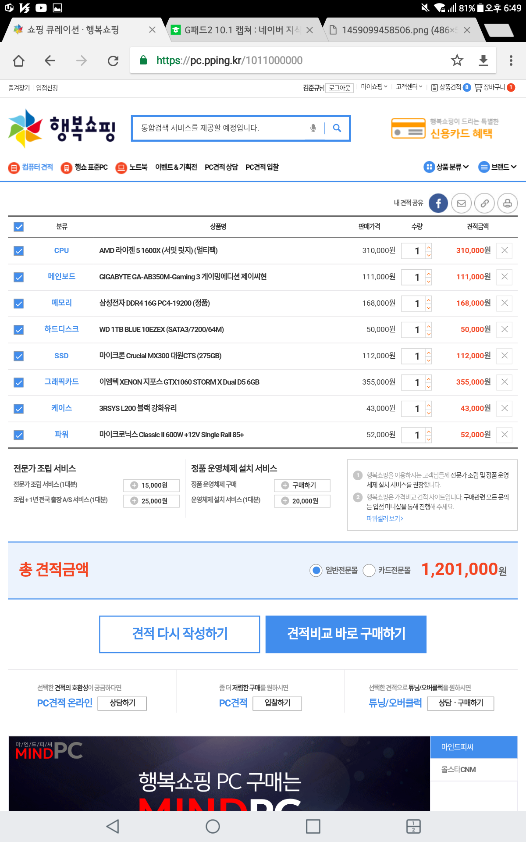Uncheck the SSD row checkbox
Screen dimensions: 526x842
(x=18, y=356)
